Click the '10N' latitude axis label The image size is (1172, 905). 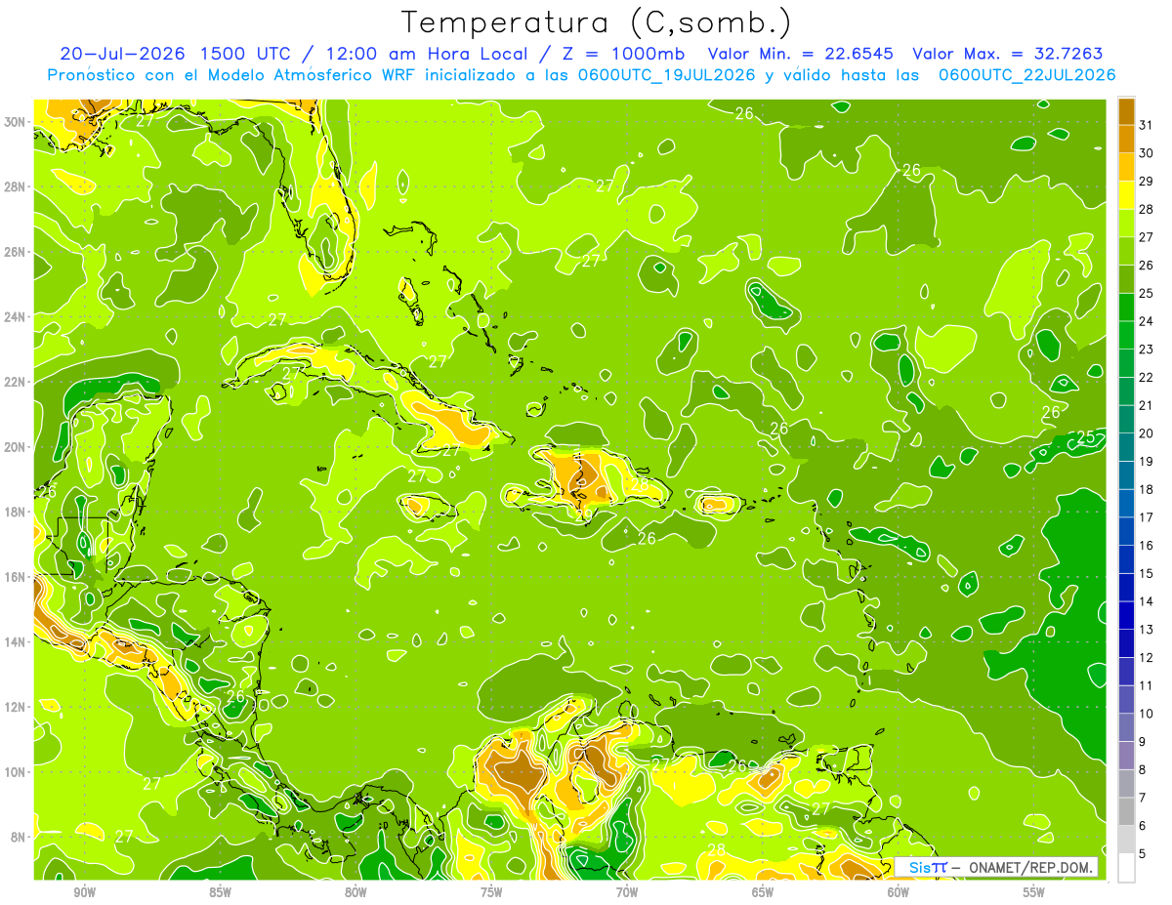17,772
